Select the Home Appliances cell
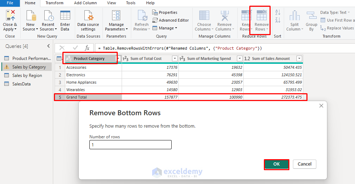The image size is (355, 184). [x=93, y=82]
